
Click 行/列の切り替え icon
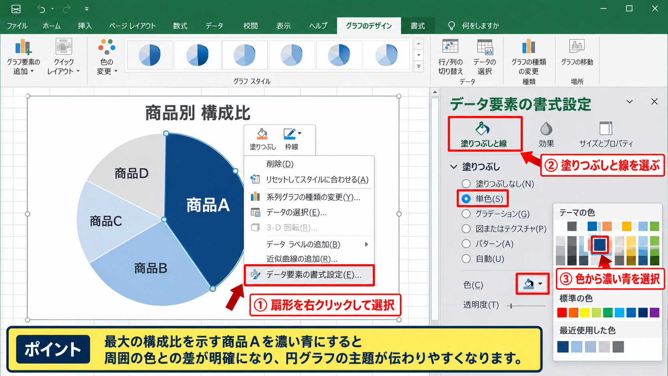point(450,46)
